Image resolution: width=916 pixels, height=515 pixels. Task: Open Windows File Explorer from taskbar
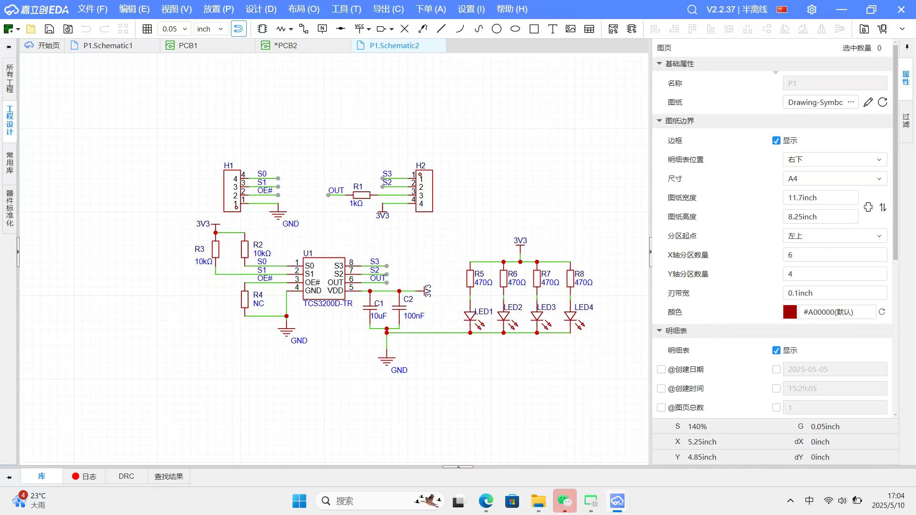coord(538,501)
